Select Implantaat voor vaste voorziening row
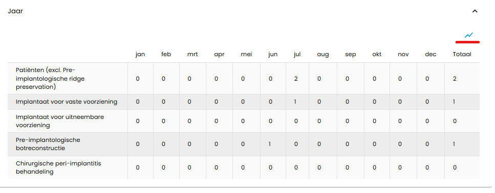 tap(243, 102)
